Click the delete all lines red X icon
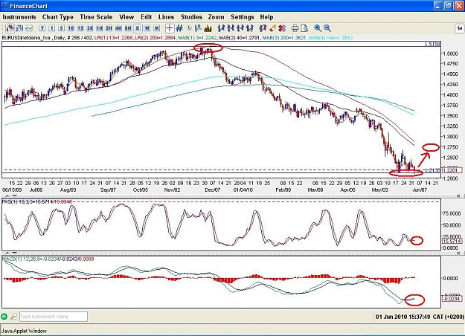Viewport: 465px width, 336px height. (x=282, y=28)
